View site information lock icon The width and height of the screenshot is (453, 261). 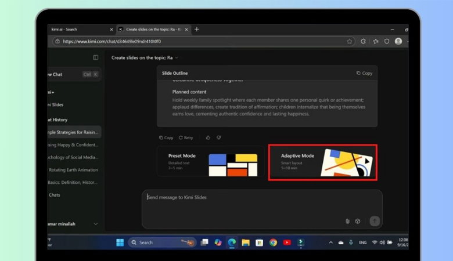[57, 41]
